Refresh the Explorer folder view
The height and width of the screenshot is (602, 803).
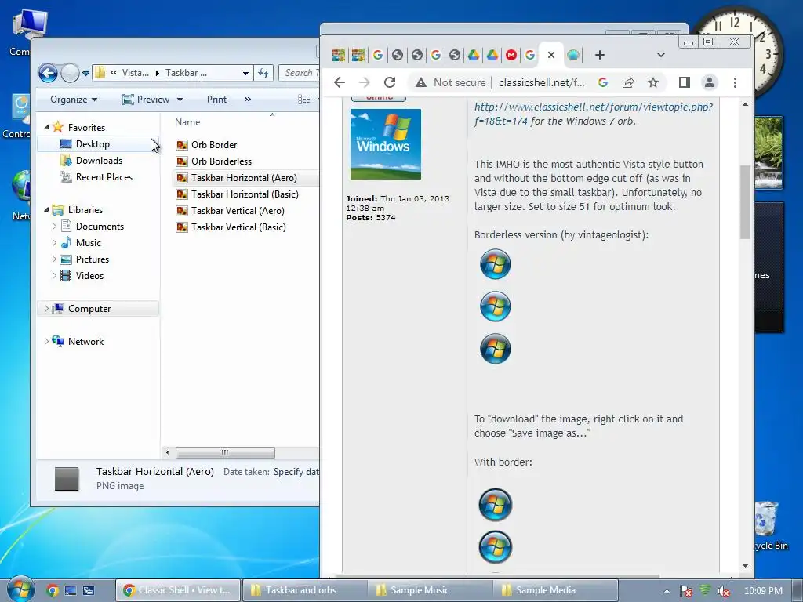pyautogui.click(x=263, y=73)
